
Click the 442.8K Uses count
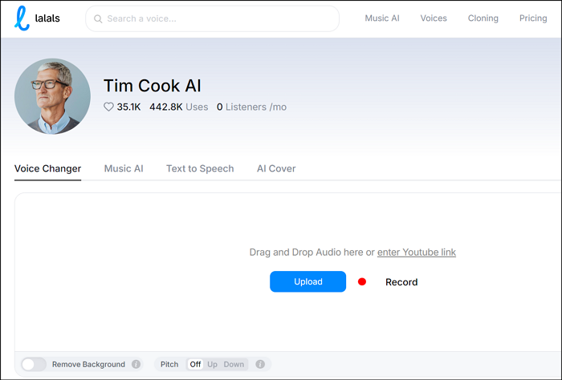pos(179,107)
